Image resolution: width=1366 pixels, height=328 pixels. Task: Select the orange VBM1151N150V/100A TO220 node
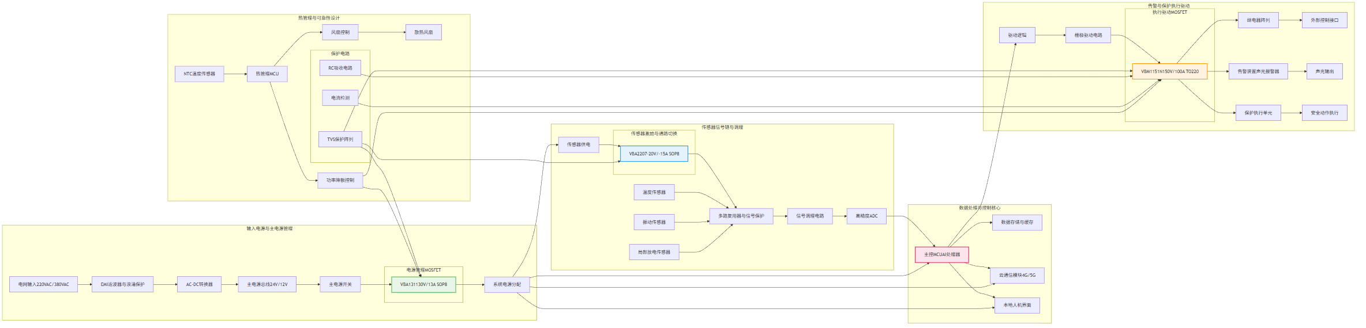[x=1170, y=71]
